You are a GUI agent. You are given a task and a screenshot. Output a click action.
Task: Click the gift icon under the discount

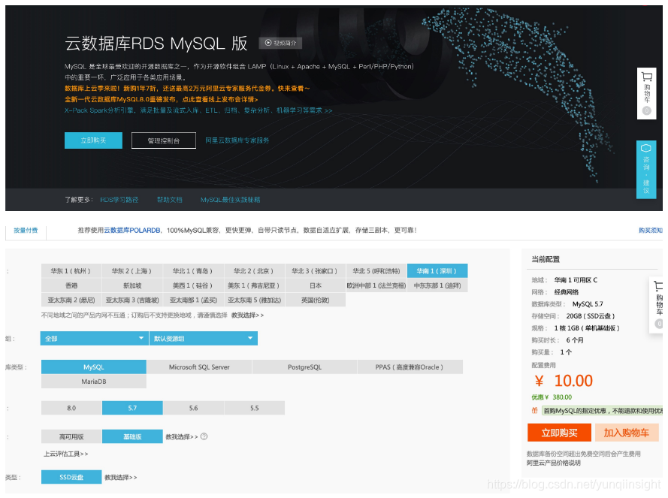click(x=535, y=411)
